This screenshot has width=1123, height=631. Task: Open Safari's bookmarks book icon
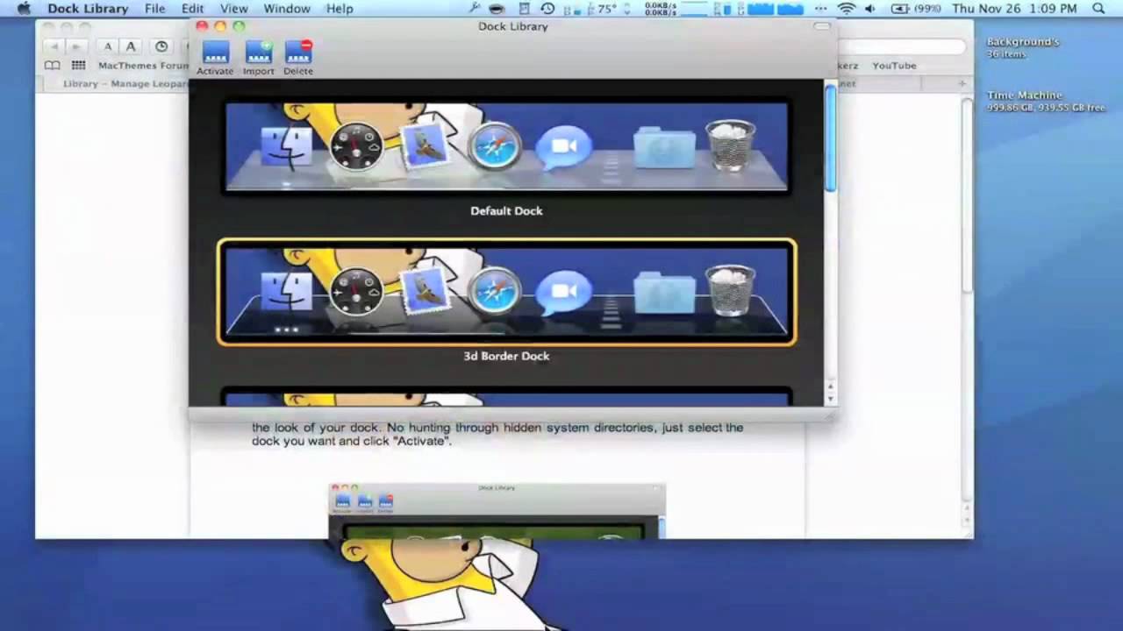(x=53, y=66)
